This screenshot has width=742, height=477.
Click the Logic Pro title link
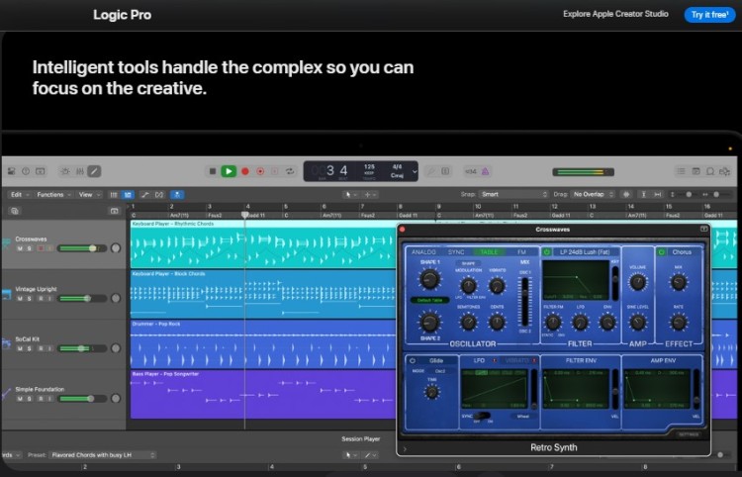click(x=122, y=15)
